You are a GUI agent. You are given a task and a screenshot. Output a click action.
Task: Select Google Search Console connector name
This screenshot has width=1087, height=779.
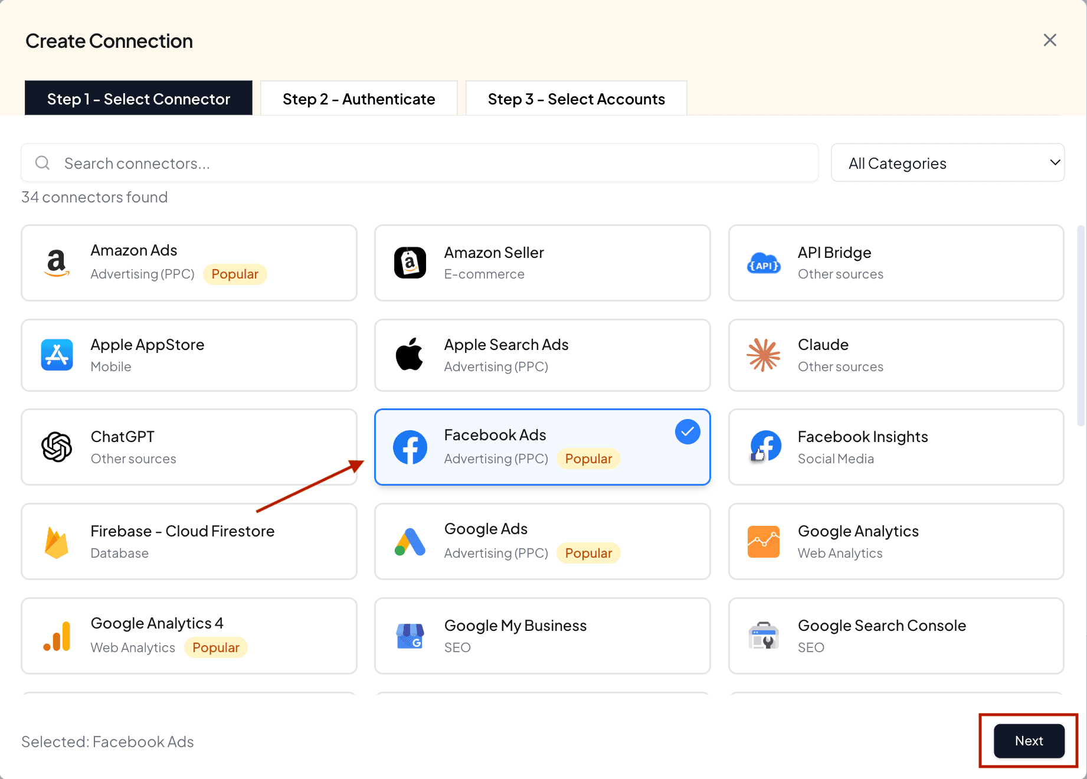882,626
